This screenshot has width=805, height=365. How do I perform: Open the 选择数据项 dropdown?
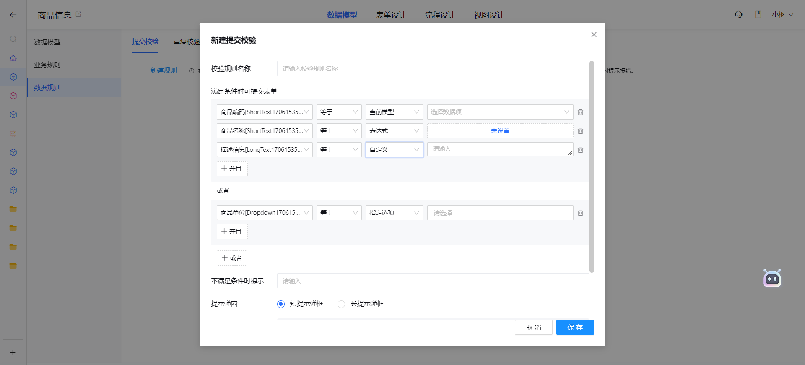(x=500, y=112)
